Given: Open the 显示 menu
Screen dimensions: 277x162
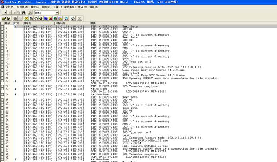Looking at the screenshot, I should (x=46, y=7).
